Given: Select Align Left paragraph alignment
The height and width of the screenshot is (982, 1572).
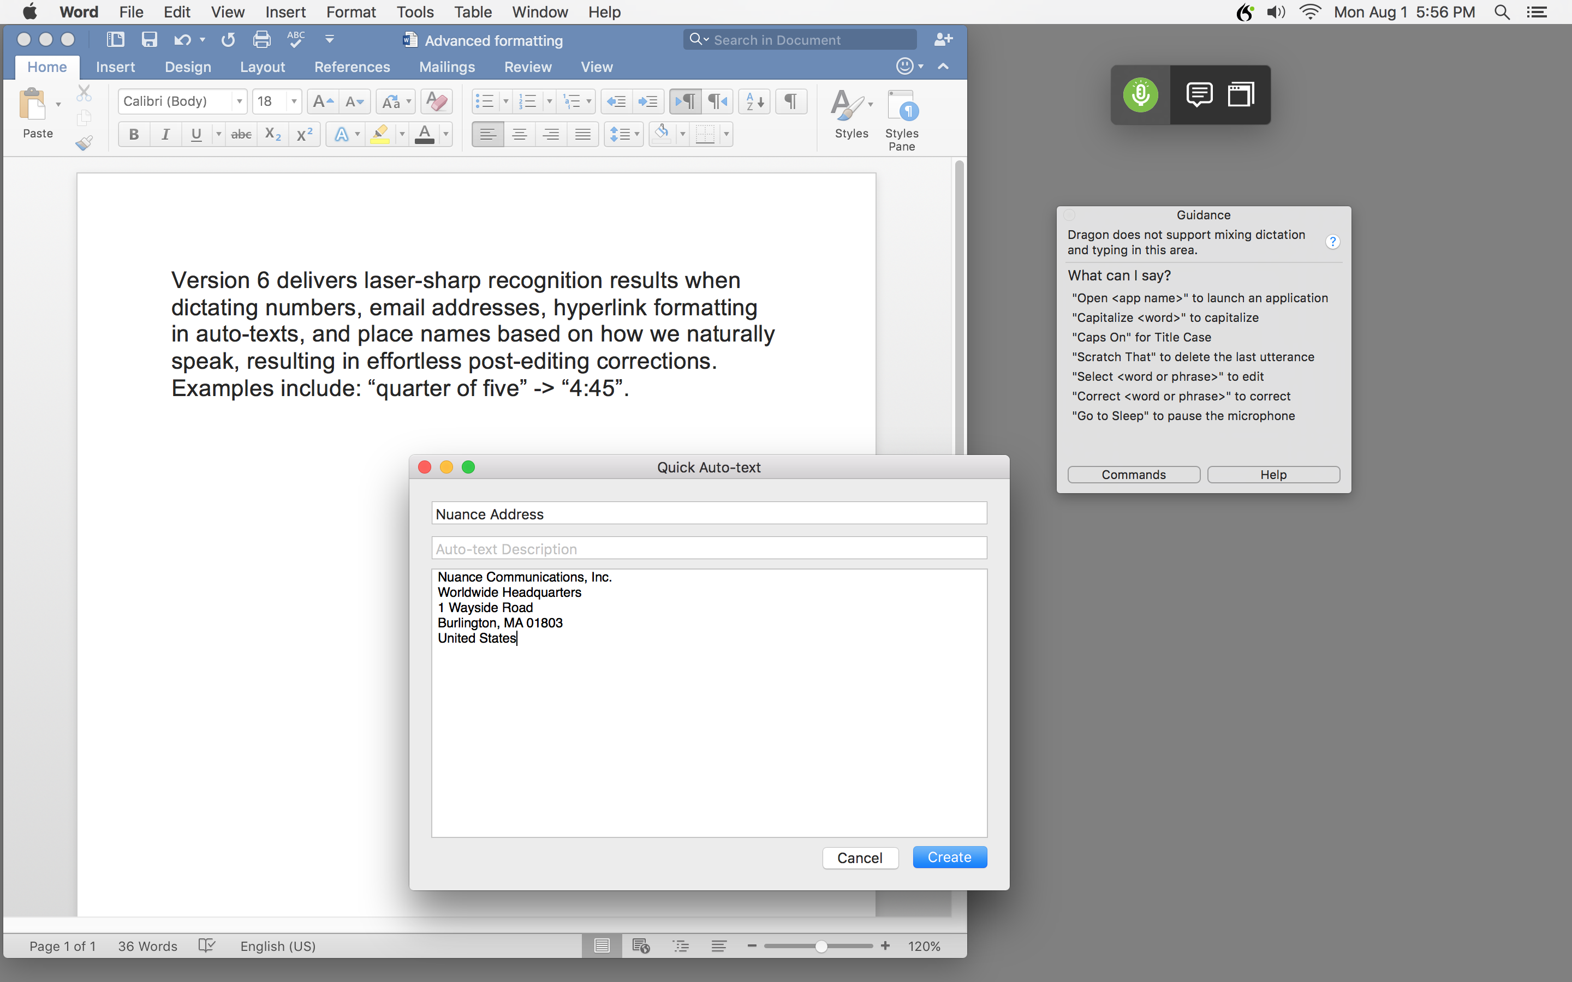Looking at the screenshot, I should [488, 134].
